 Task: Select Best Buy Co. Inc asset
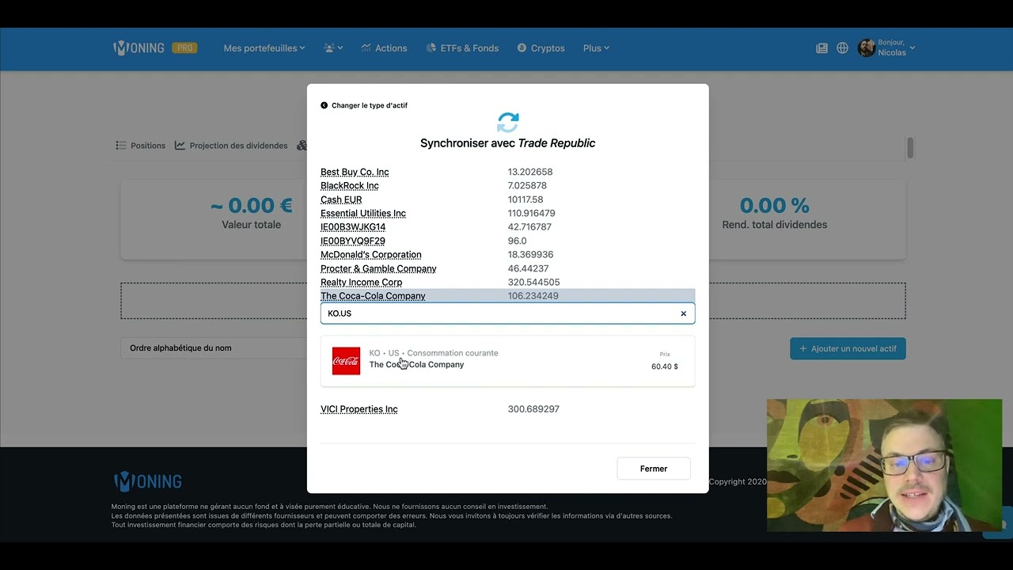(355, 172)
